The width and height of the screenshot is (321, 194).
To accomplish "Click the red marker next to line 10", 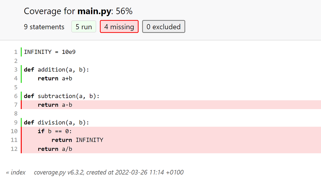I will (21, 131).
